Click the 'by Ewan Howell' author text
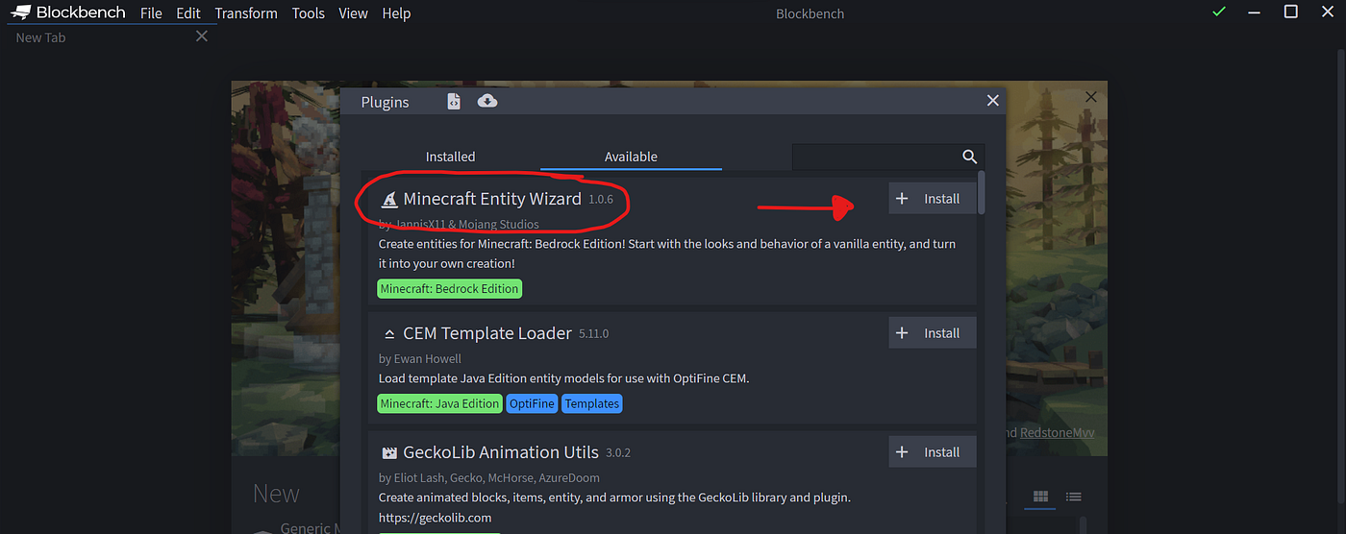Screen dimensions: 1346x534 (420, 359)
